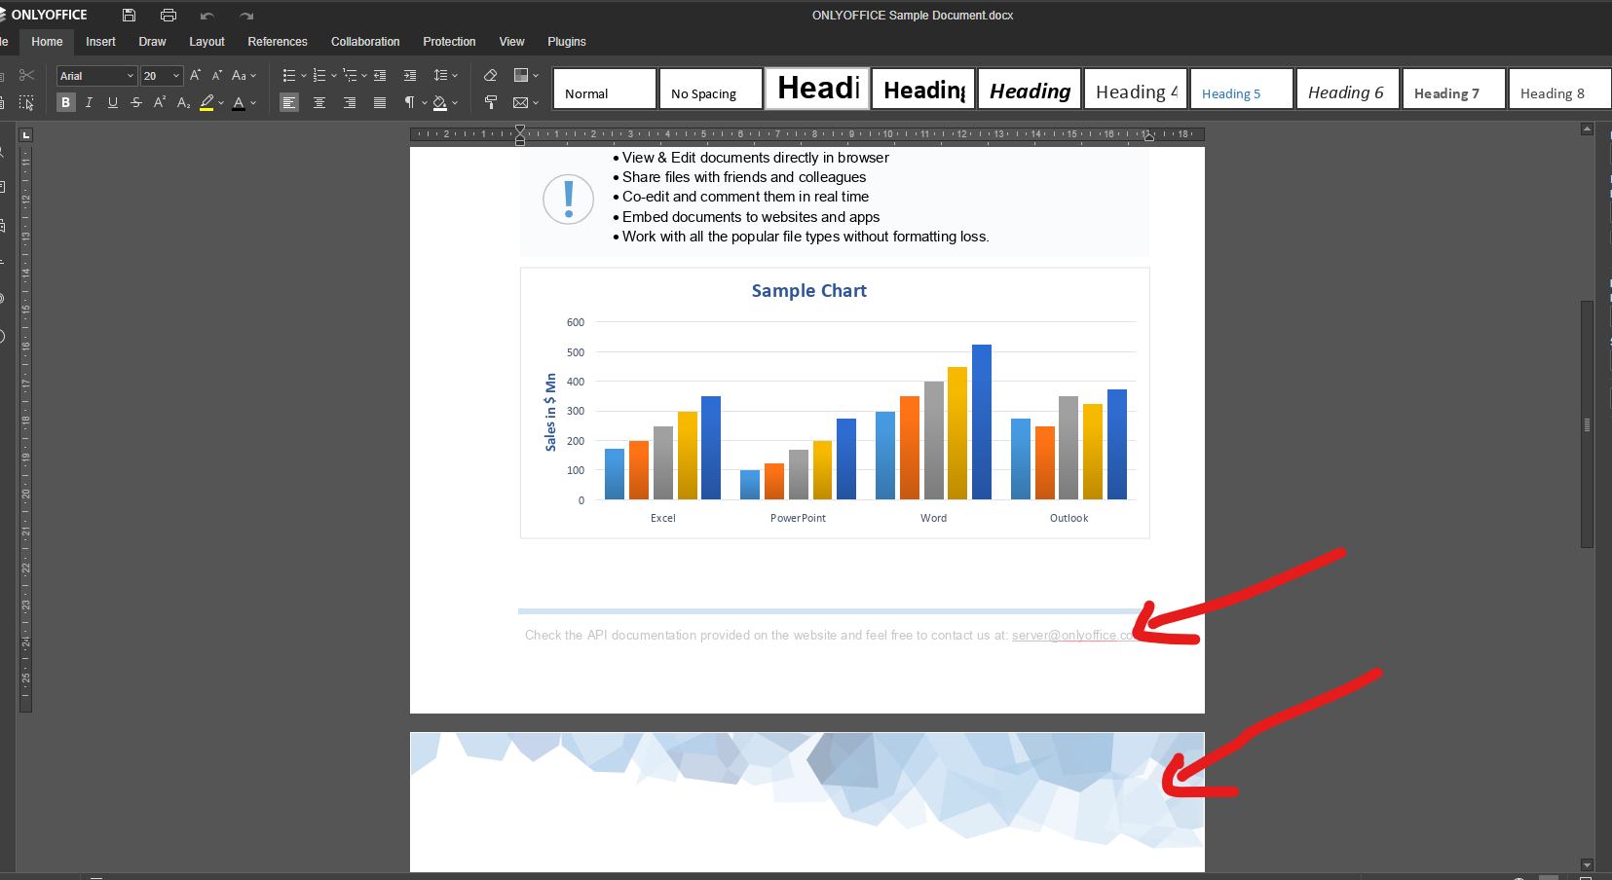Align text right
The width and height of the screenshot is (1612, 880).
[x=350, y=102]
